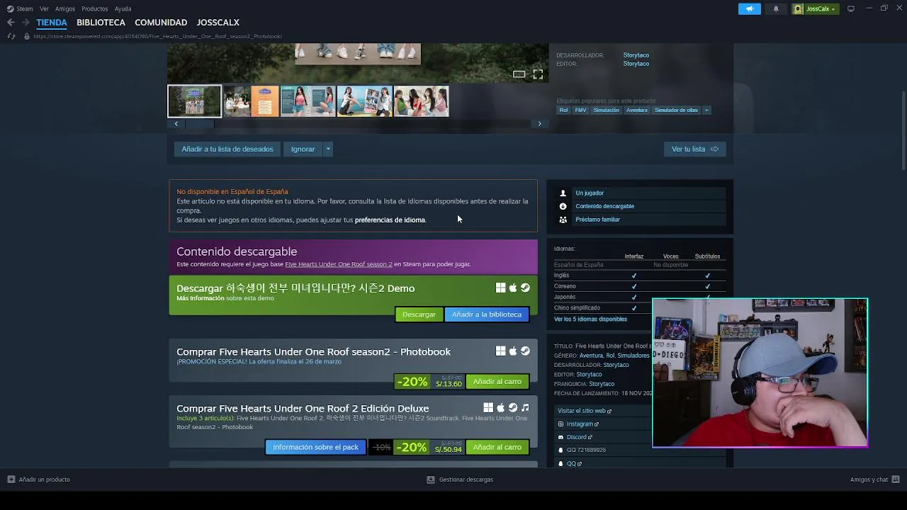
Task: Click Información sobre el pack button
Action: point(315,447)
